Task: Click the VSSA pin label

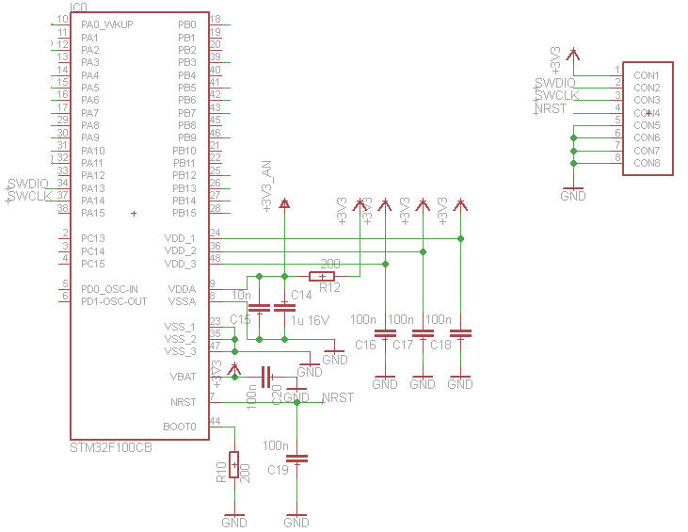Action: (182, 301)
